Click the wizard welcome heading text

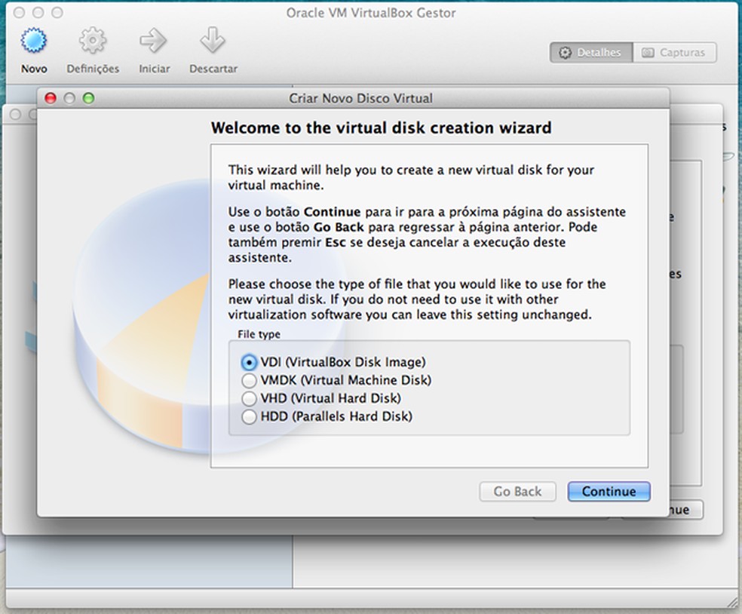click(x=382, y=127)
